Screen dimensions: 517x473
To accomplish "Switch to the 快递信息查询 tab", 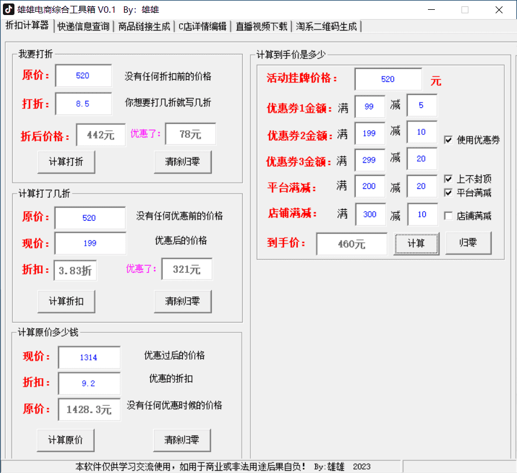I will click(x=83, y=27).
